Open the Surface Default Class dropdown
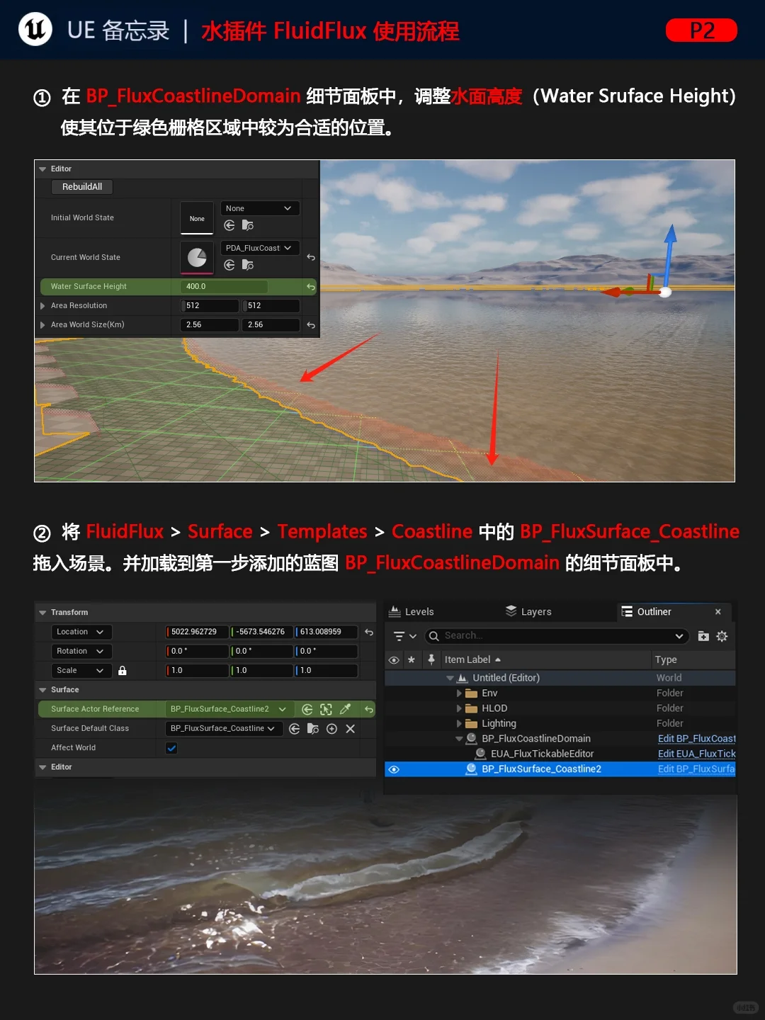The height and width of the screenshot is (1020, 765). point(224,729)
